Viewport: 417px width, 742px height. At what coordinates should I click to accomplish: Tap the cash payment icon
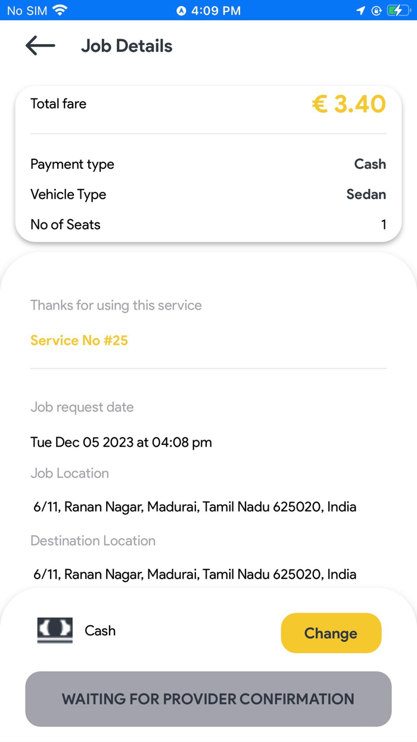(x=54, y=630)
